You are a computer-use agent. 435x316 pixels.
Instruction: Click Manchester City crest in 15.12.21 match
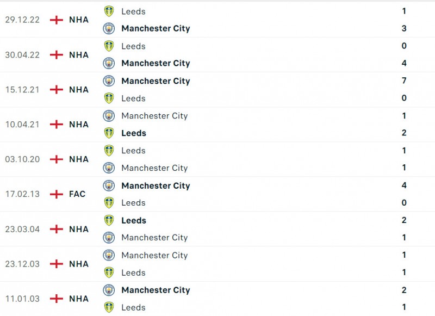point(109,80)
